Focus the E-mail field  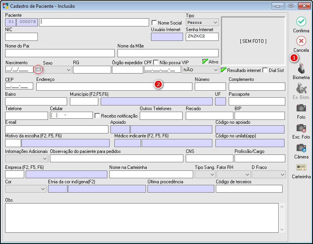(57, 129)
